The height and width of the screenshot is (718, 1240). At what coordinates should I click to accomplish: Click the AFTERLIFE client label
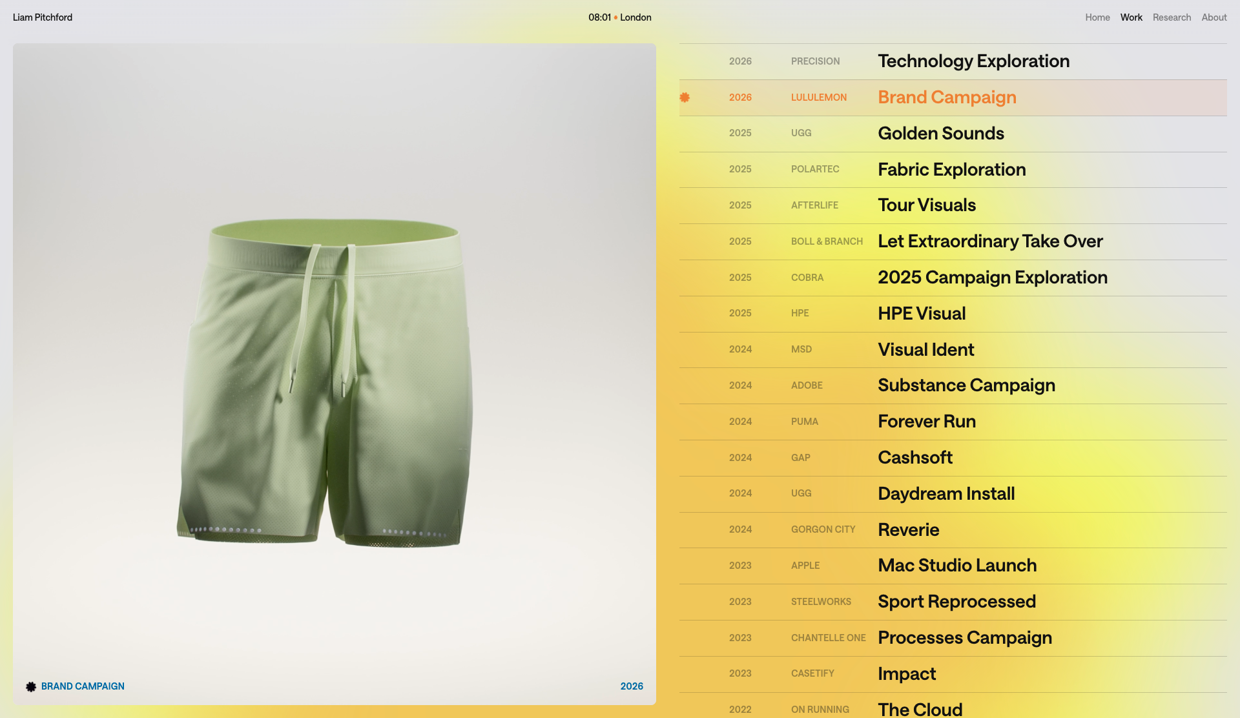click(814, 205)
